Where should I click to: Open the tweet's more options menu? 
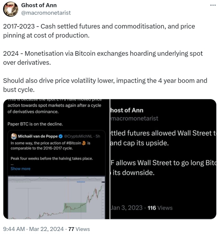pos(213,5)
